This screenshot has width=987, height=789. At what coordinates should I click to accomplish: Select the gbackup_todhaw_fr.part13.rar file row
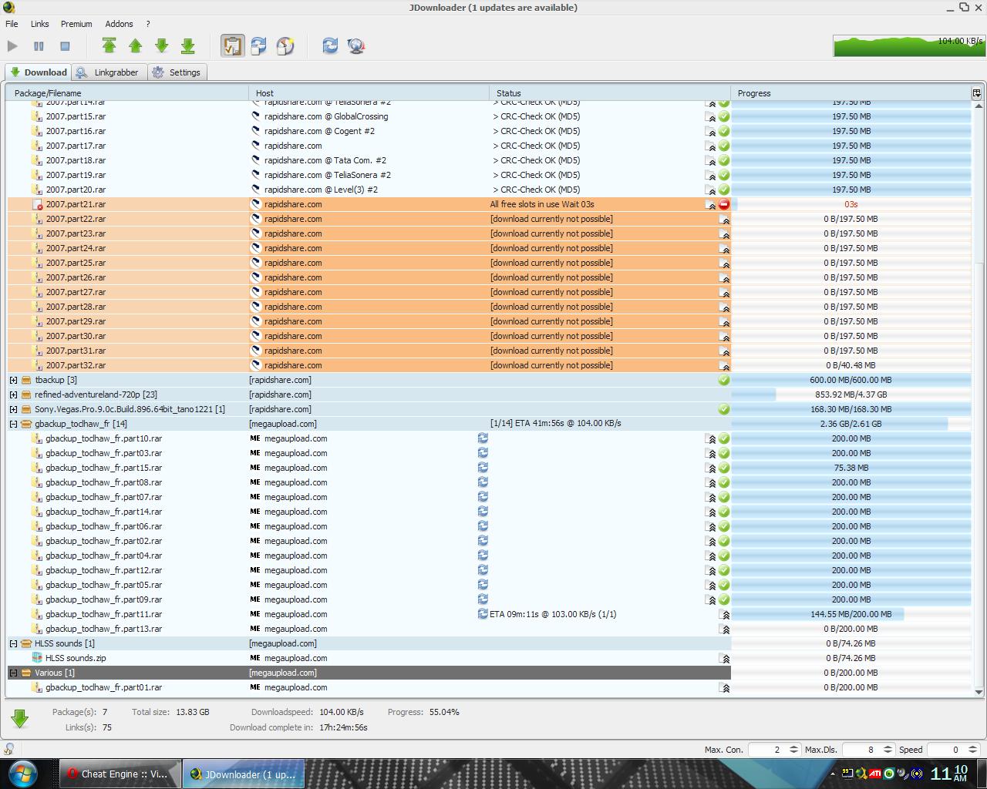[489, 629]
